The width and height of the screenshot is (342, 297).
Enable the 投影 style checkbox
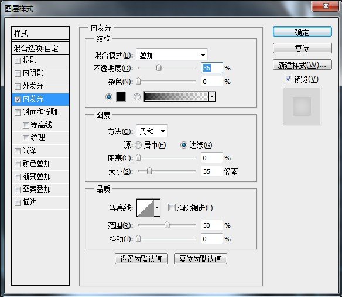pyautogui.click(x=18, y=60)
